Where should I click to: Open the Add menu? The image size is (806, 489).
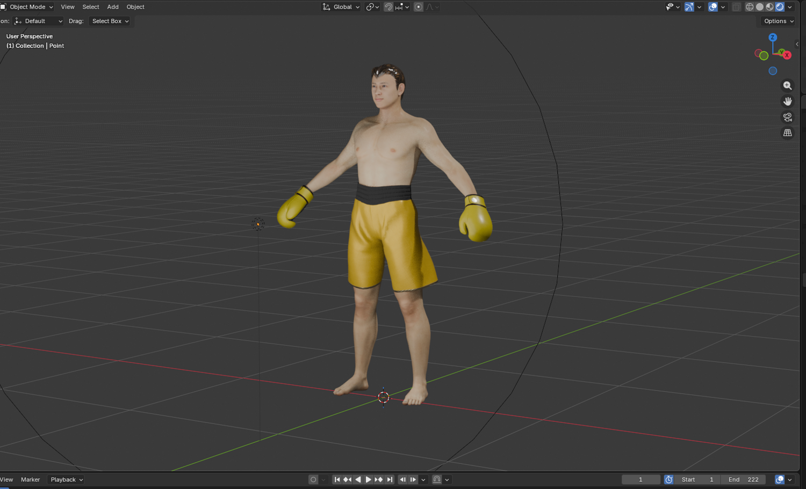coord(113,7)
